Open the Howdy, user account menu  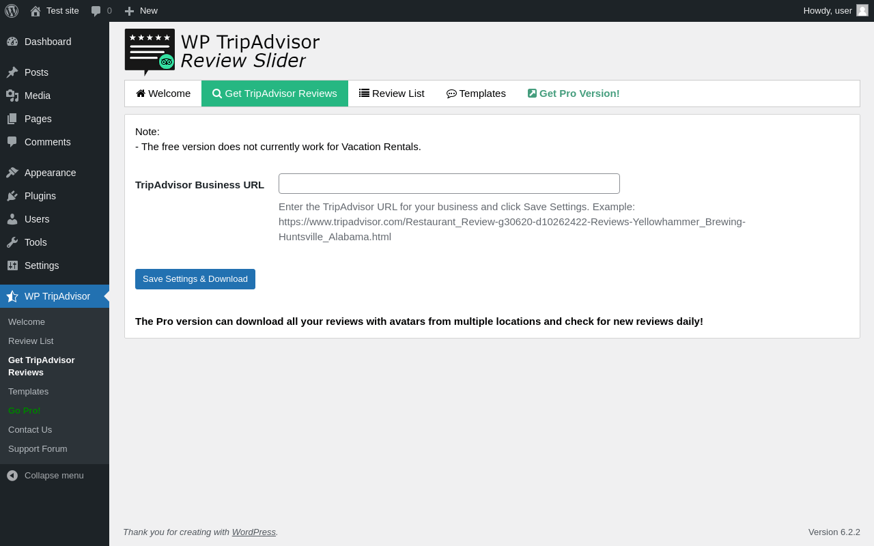click(836, 11)
